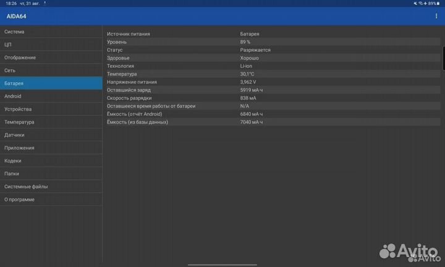Open Системные файлы section
The image size is (445, 267).
(51, 187)
